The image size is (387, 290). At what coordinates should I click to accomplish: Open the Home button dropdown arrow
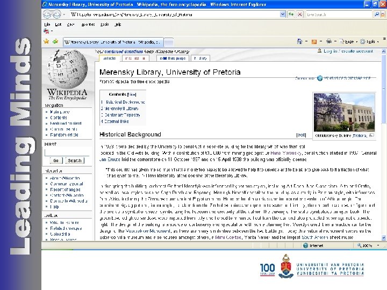click(306, 41)
